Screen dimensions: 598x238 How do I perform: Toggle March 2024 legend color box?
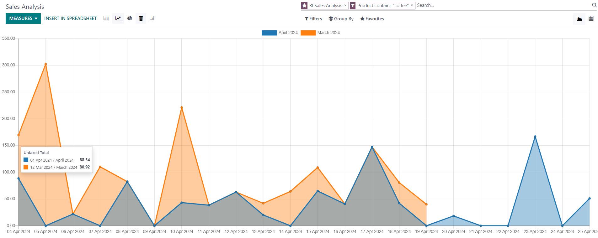[x=308, y=33]
